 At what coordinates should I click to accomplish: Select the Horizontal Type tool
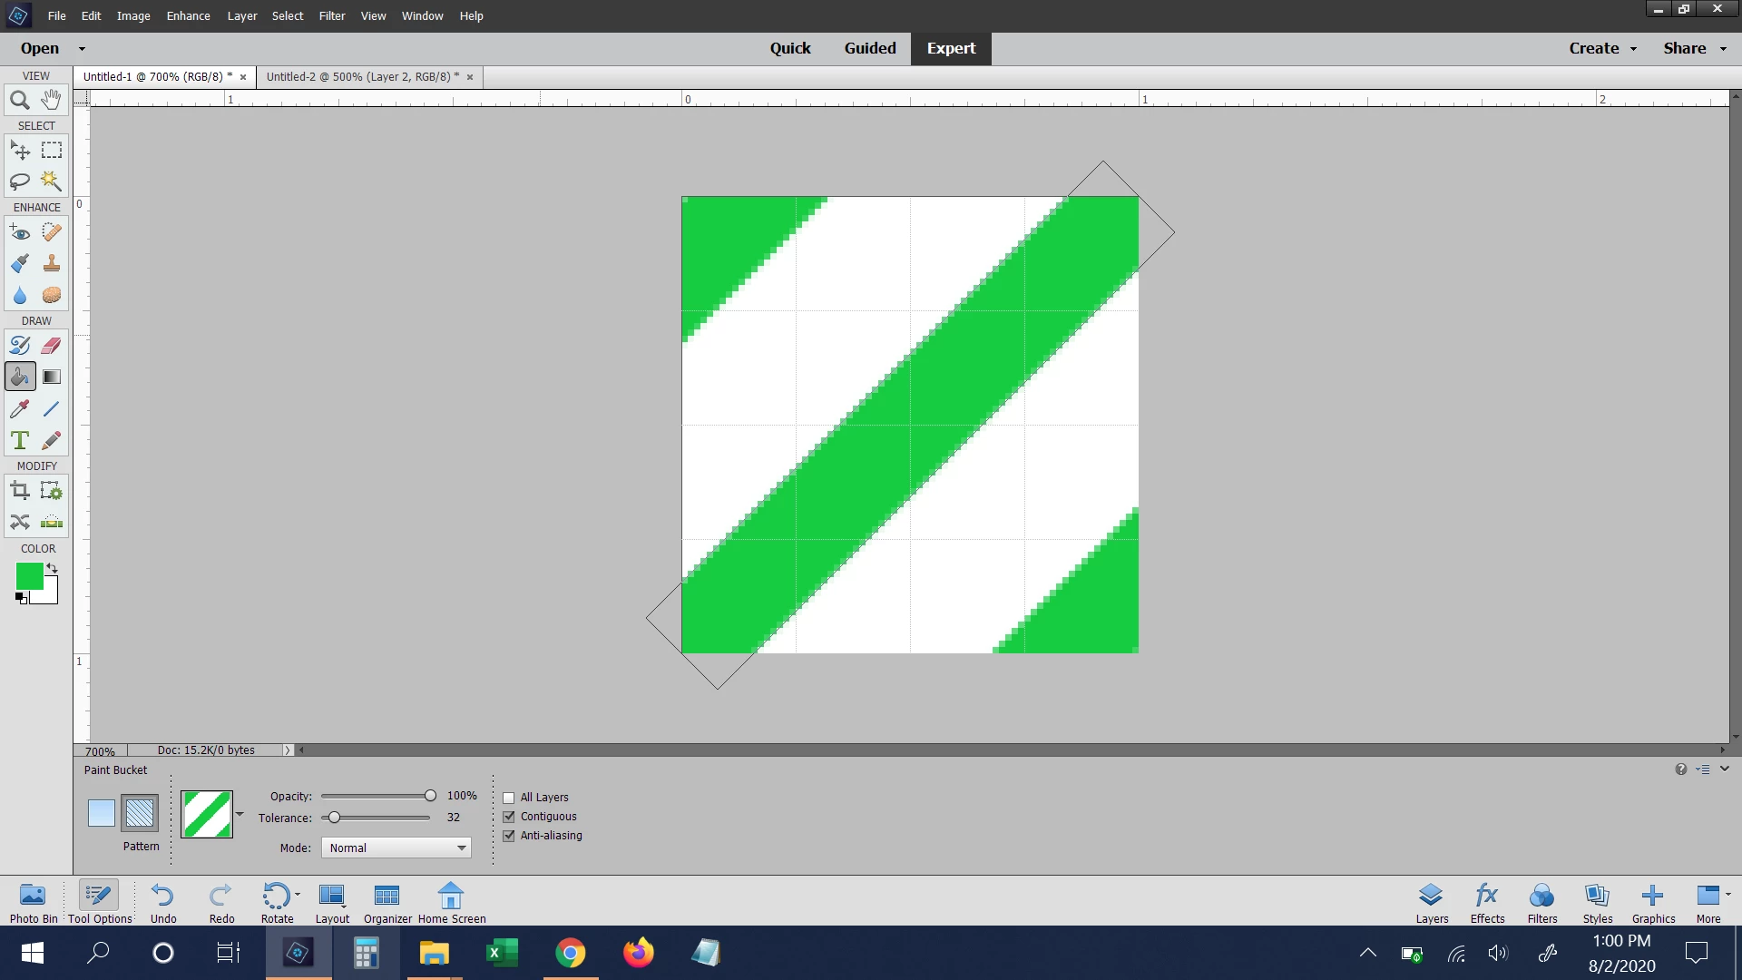click(19, 440)
